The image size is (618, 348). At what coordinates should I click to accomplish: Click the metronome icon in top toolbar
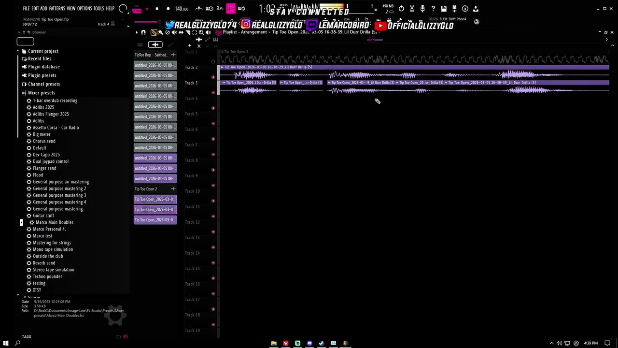(199, 9)
